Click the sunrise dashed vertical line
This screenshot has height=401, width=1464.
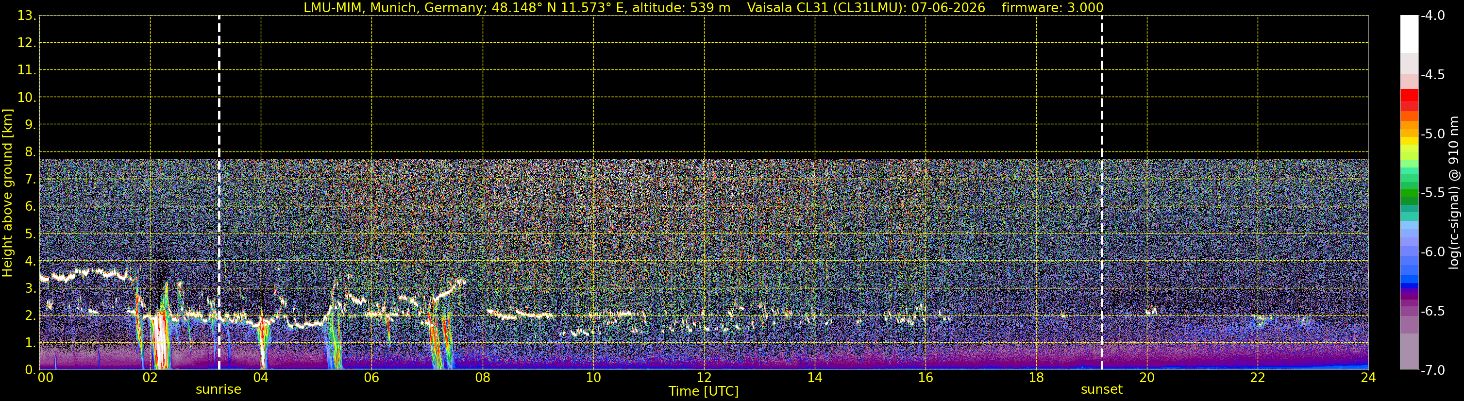(219, 193)
